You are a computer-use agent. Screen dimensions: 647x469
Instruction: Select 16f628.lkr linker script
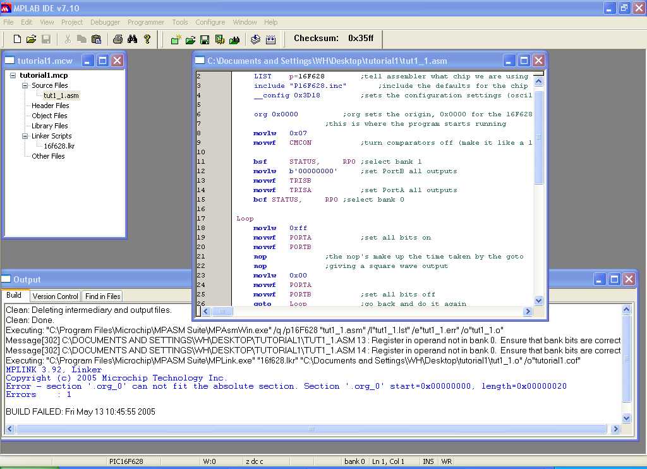pos(59,146)
